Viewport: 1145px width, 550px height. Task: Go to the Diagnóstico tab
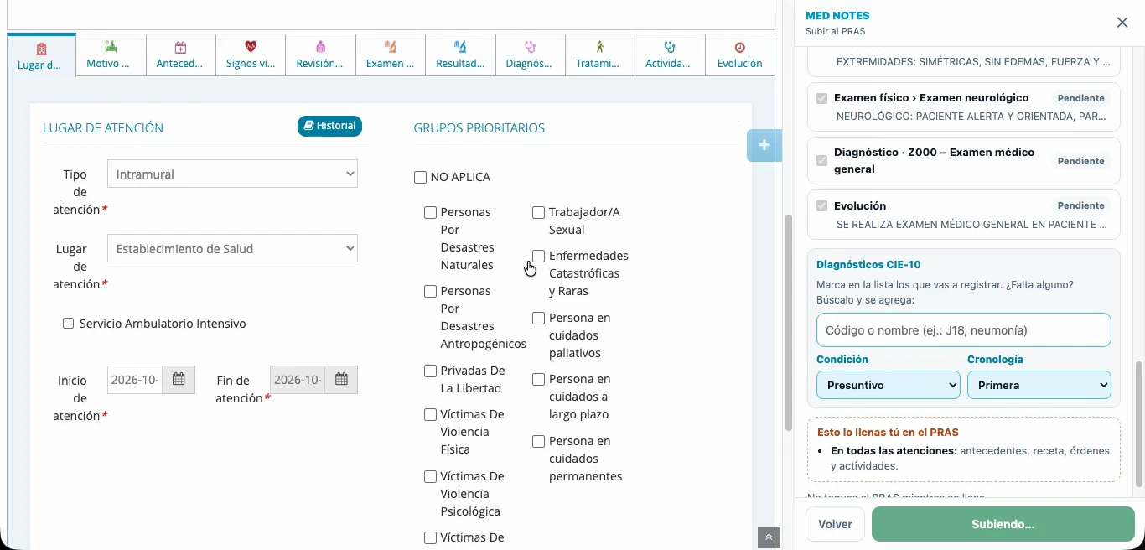coord(530,54)
